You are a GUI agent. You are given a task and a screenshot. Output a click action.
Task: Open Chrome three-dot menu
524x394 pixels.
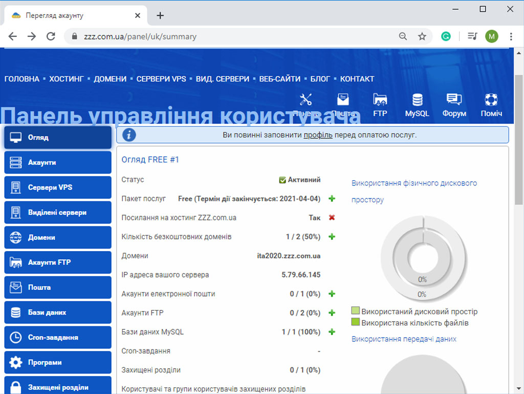(511, 36)
